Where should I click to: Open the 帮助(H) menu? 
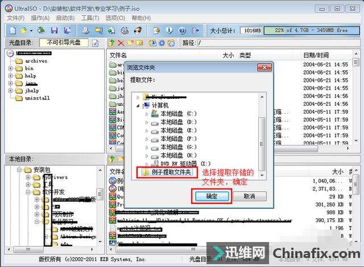141,18
